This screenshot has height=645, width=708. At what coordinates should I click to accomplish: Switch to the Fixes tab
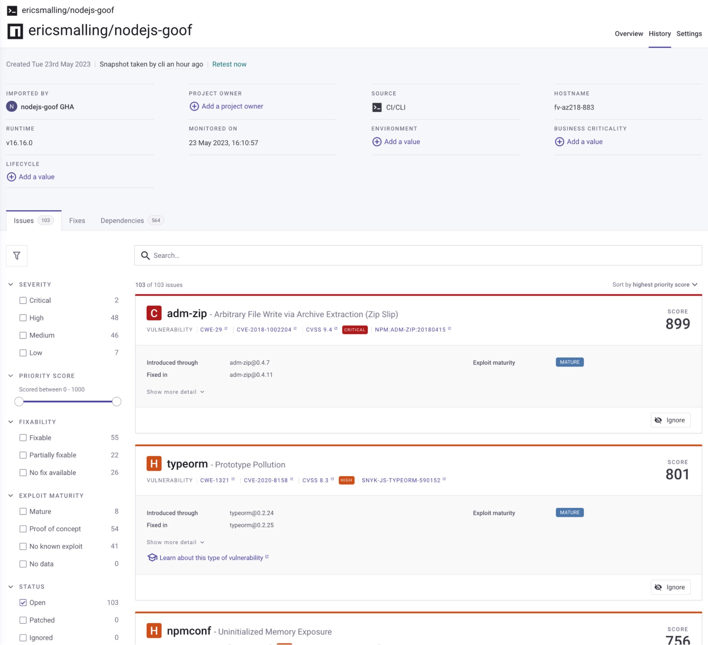77,220
